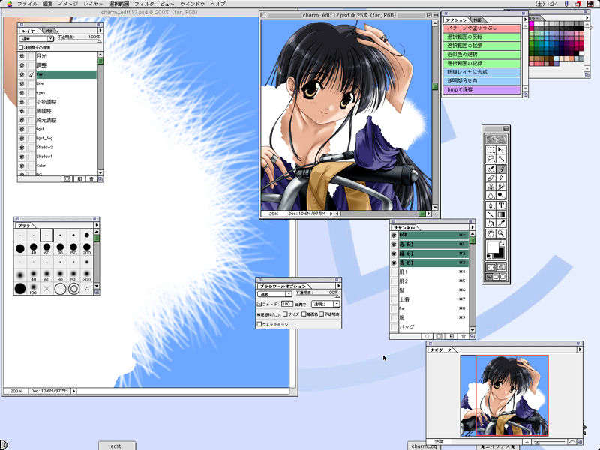Toggle the フェード checkbox in brush options
Image resolution: width=600 pixels, height=450 pixels.
tap(259, 304)
